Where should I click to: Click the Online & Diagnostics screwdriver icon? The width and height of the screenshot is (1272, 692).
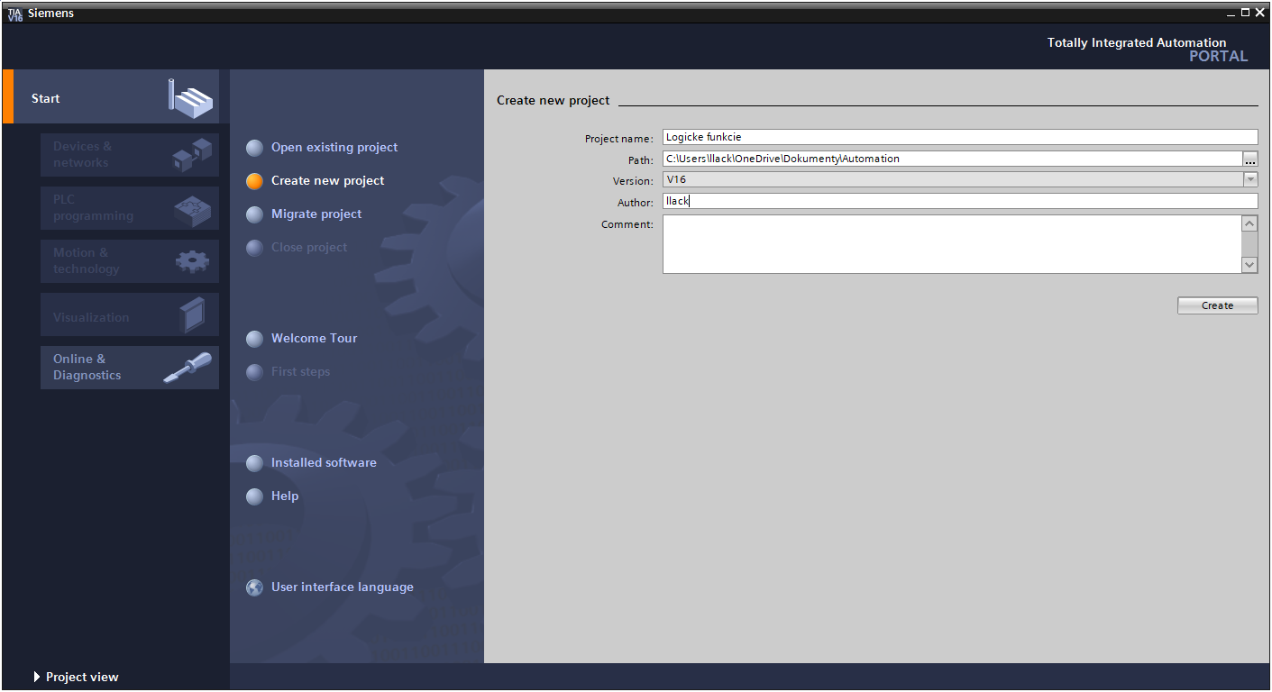188,368
